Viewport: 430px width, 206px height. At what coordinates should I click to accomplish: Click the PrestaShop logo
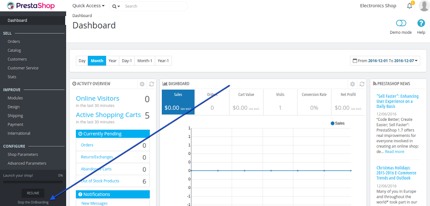31,6
